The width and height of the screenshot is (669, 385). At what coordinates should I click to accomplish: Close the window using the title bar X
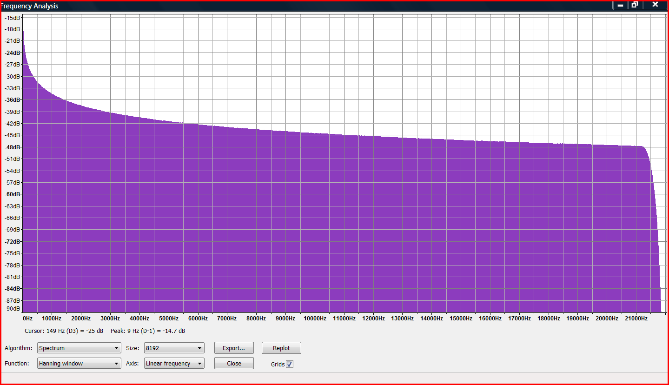(x=655, y=5)
